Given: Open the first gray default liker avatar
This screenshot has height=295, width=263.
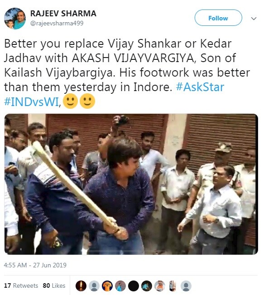Looking at the screenshot, I should coord(94,286).
